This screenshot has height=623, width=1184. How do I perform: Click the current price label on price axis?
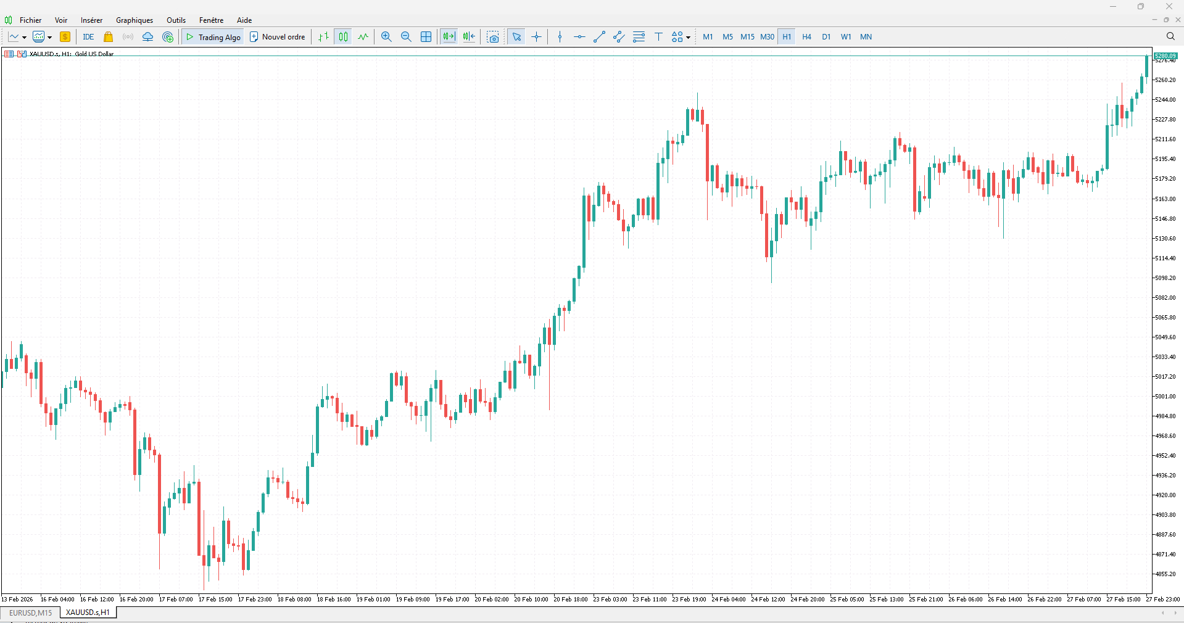[x=1165, y=56]
